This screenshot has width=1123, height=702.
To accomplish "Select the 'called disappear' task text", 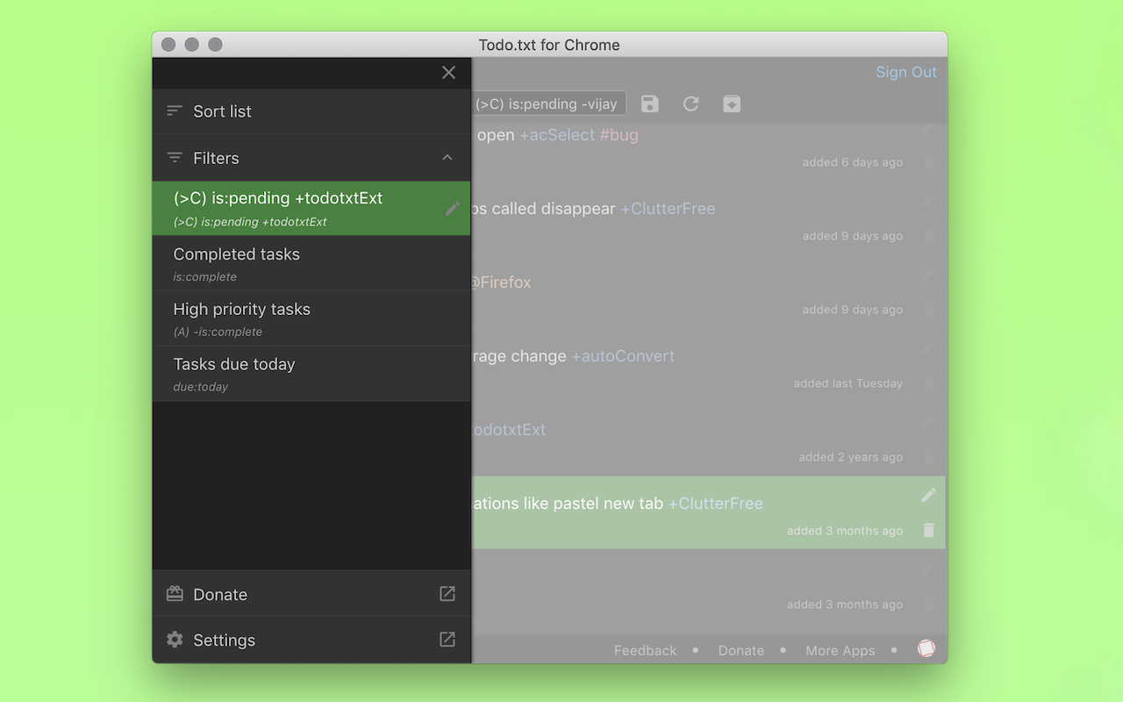I will click(544, 209).
